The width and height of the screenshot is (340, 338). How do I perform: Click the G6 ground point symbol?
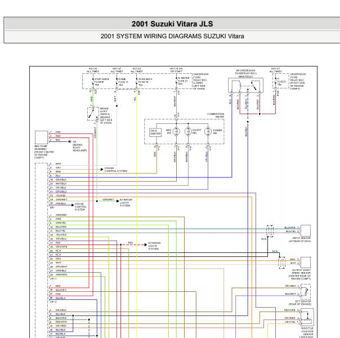(x=70, y=141)
